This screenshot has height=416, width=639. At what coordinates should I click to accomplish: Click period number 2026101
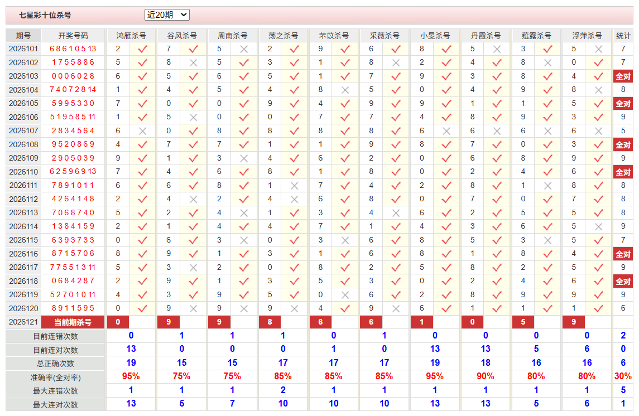pos(23,49)
